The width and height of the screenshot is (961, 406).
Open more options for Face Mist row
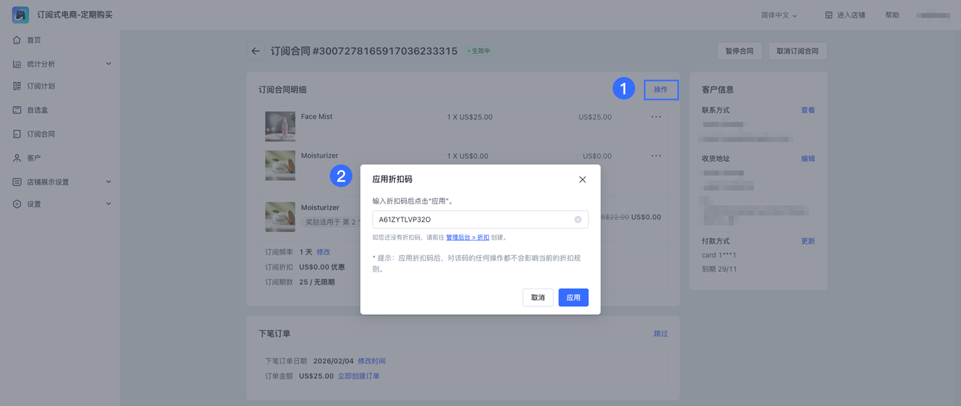656,117
